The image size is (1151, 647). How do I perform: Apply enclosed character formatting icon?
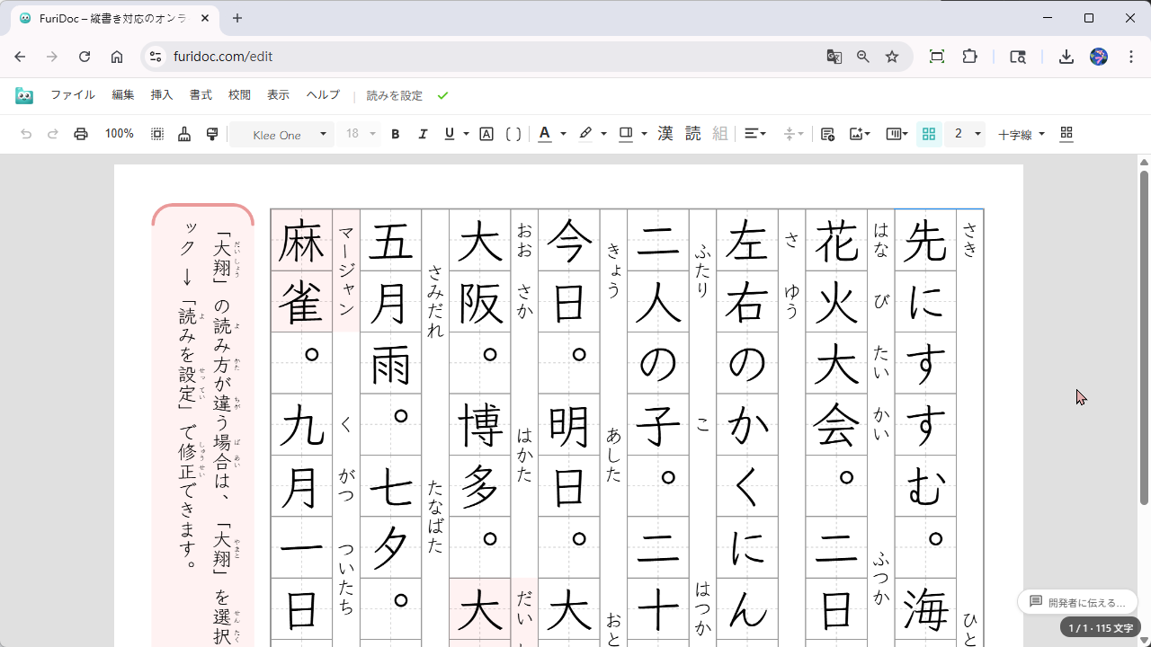click(x=486, y=133)
